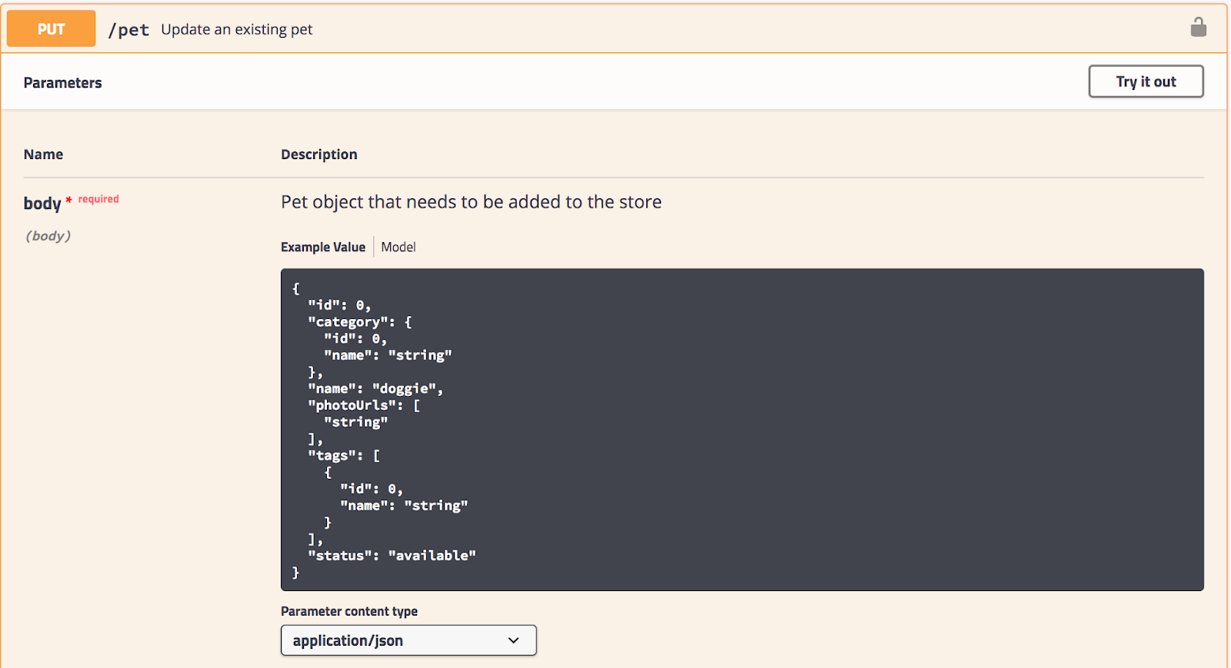1231x668 pixels.
Task: Click the "category": { line
Action: coord(360,322)
